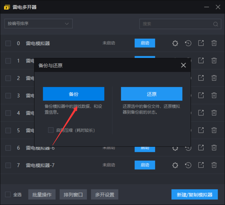Click the 还原 restore button
Viewport: 225px width, 205px height.
coord(152,94)
